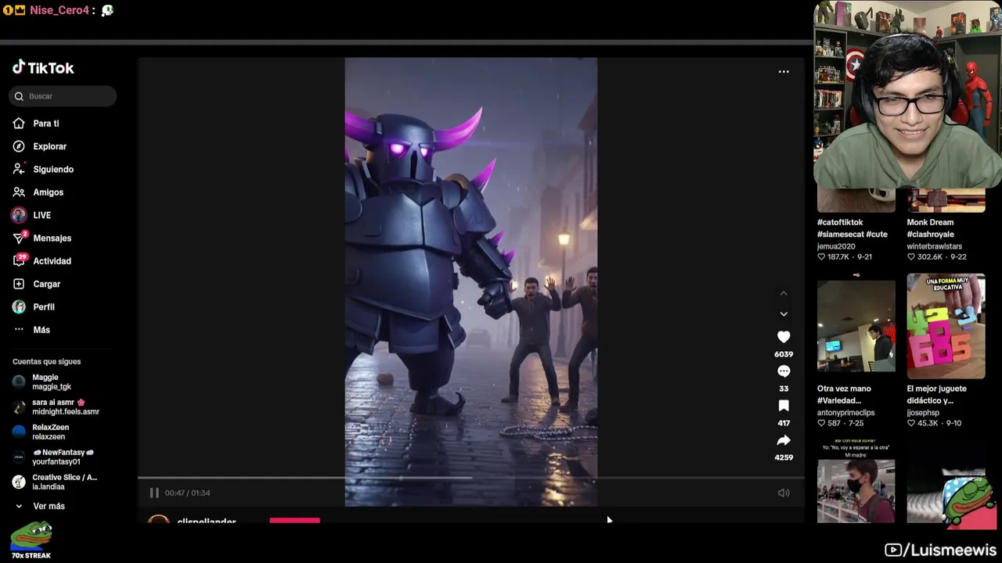This screenshot has width=1002, height=563.
Task: Open antonyprimeclips author profile
Action: pos(846,413)
